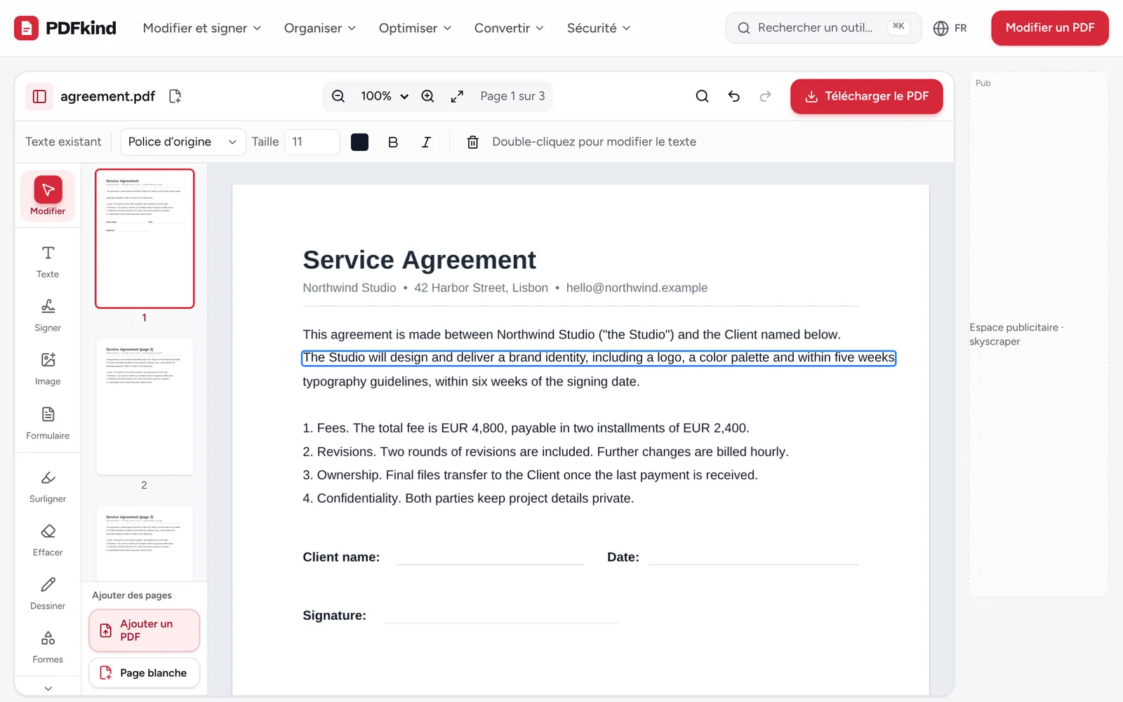Undo the last change

[734, 96]
